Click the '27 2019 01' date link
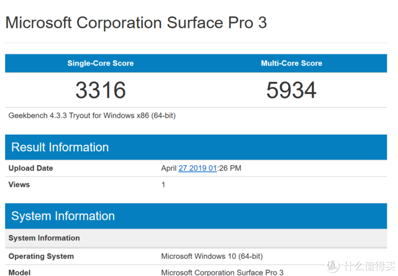Viewport: 398px width, 276px height. click(197, 168)
